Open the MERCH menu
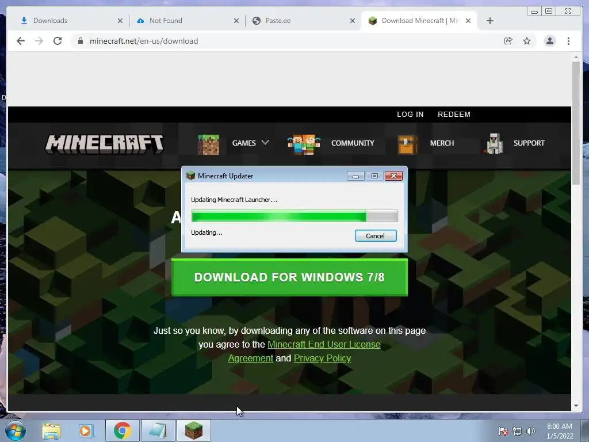This screenshot has width=589, height=442. tap(442, 143)
